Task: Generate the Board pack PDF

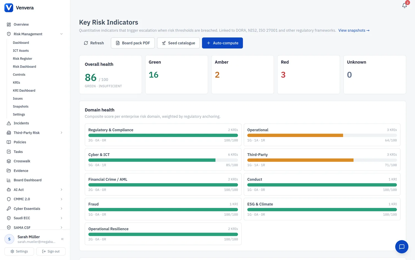Action: click(x=133, y=43)
